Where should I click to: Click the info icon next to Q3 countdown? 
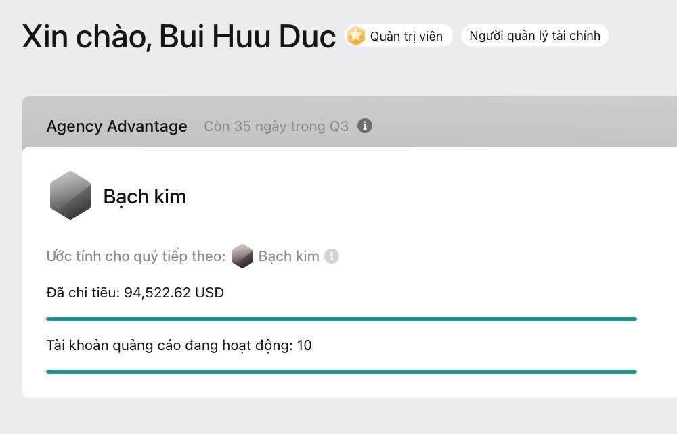[x=365, y=126]
